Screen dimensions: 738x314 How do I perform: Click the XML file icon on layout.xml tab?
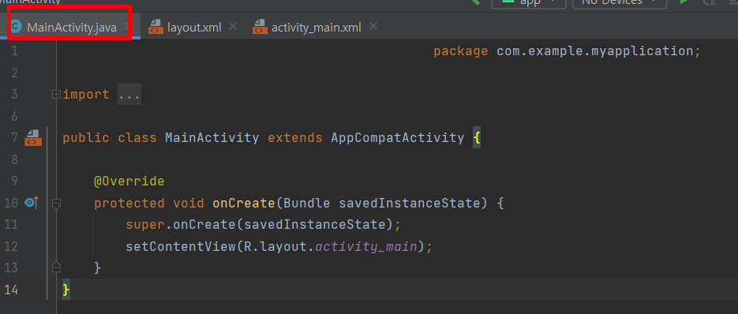[x=155, y=28]
